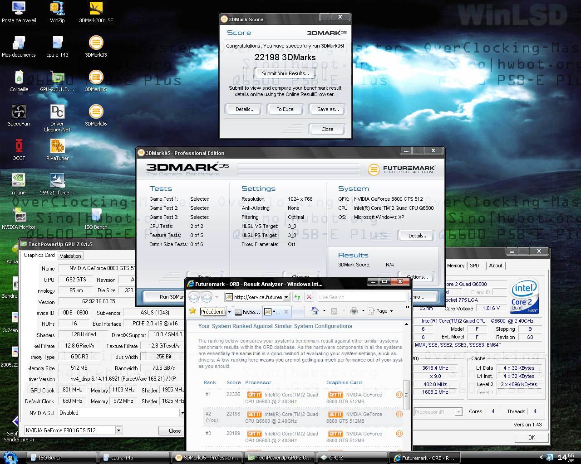Click Save as button in Score window

point(328,109)
